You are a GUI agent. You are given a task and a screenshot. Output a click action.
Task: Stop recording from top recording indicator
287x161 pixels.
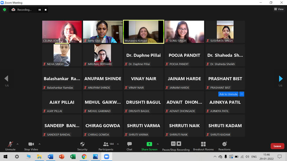pyautogui.click(x=46, y=10)
